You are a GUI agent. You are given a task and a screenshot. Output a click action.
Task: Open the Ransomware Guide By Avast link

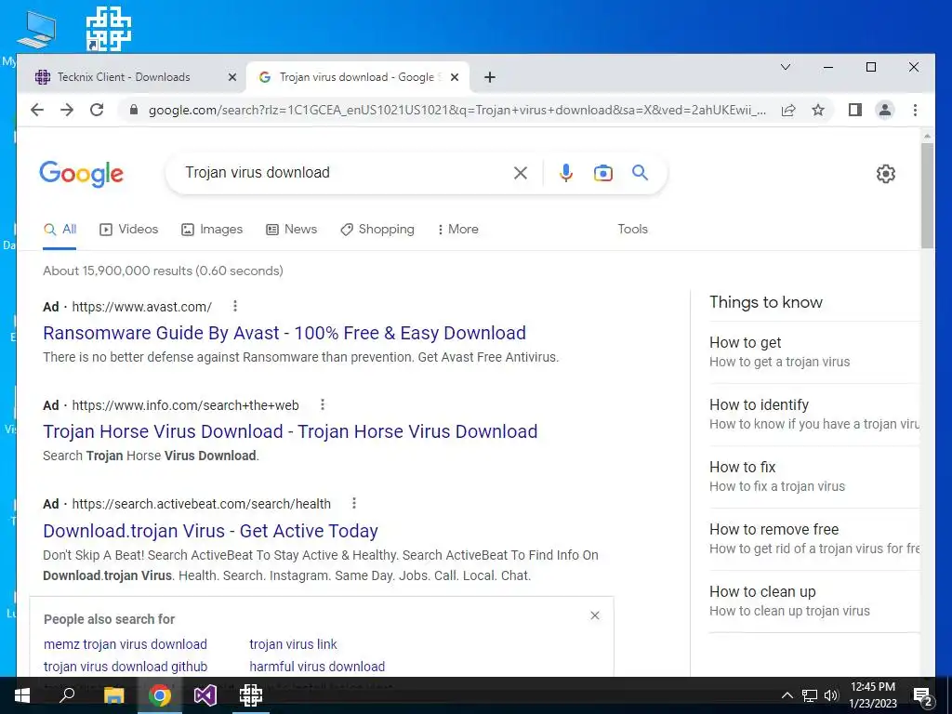click(284, 333)
